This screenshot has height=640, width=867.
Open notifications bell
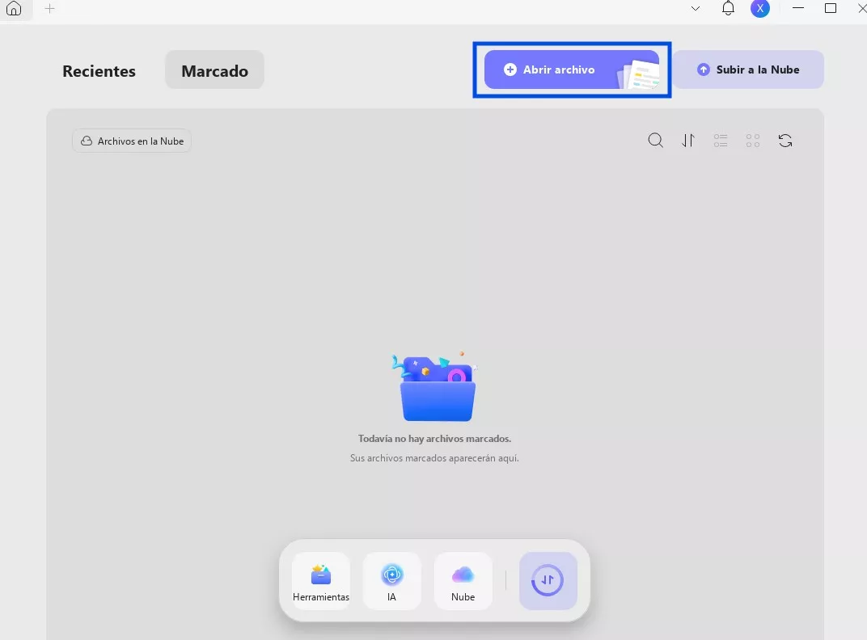pos(728,8)
